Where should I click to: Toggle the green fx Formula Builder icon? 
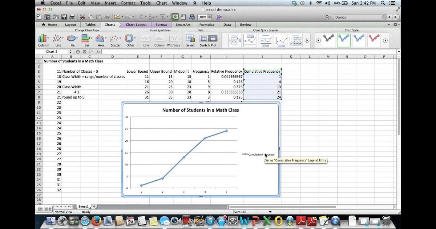175,17
